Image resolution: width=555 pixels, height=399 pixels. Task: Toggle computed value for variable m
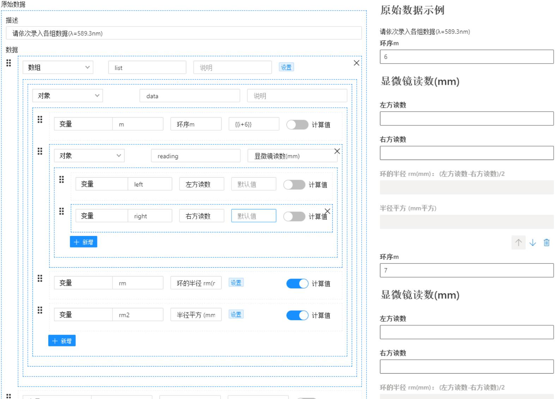297,125
